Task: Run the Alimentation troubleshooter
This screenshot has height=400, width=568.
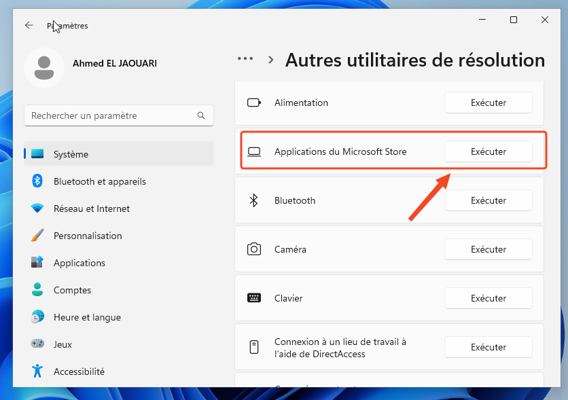Action: point(488,103)
